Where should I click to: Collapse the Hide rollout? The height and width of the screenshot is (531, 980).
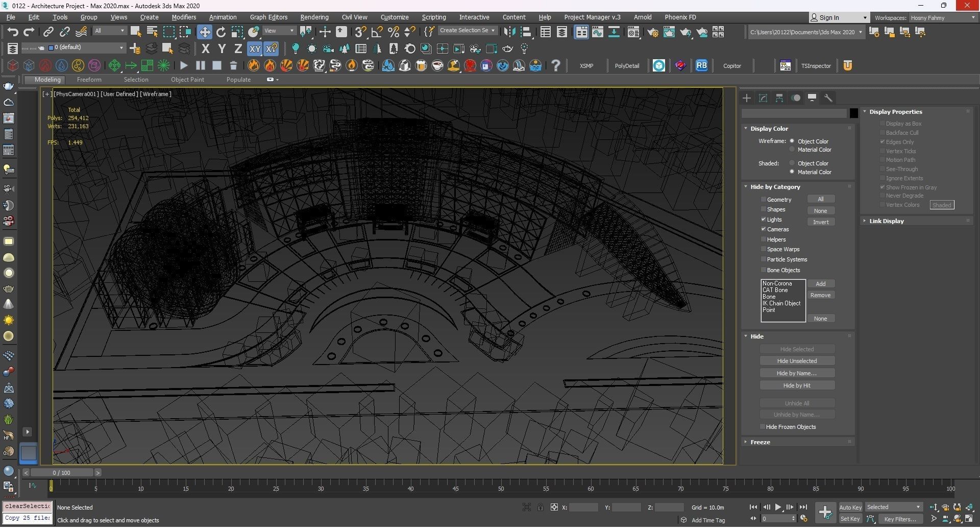tap(757, 336)
